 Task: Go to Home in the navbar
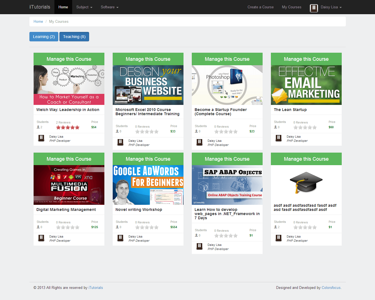coord(63,7)
